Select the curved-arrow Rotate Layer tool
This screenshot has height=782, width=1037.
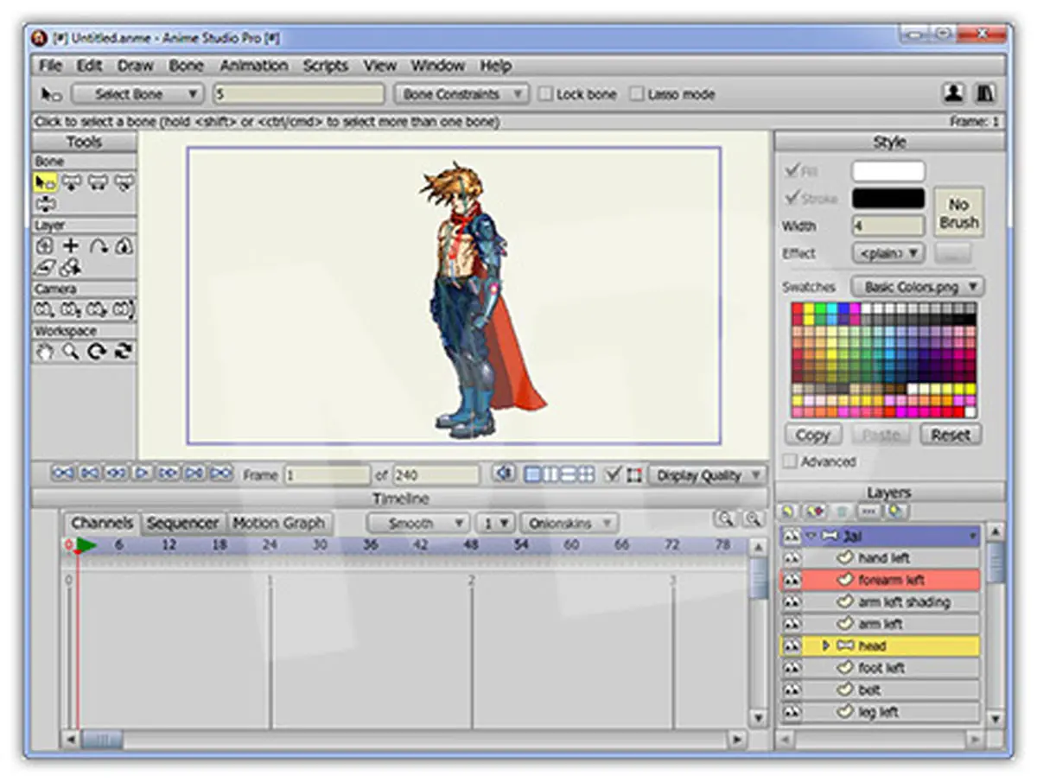point(98,246)
